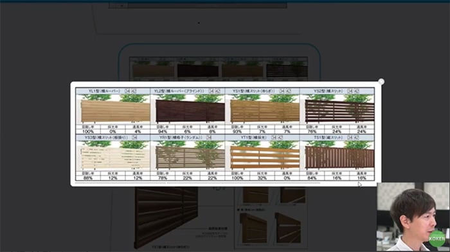Close the enlarged fence comparison popup
450x252 pixels.
click(381, 82)
